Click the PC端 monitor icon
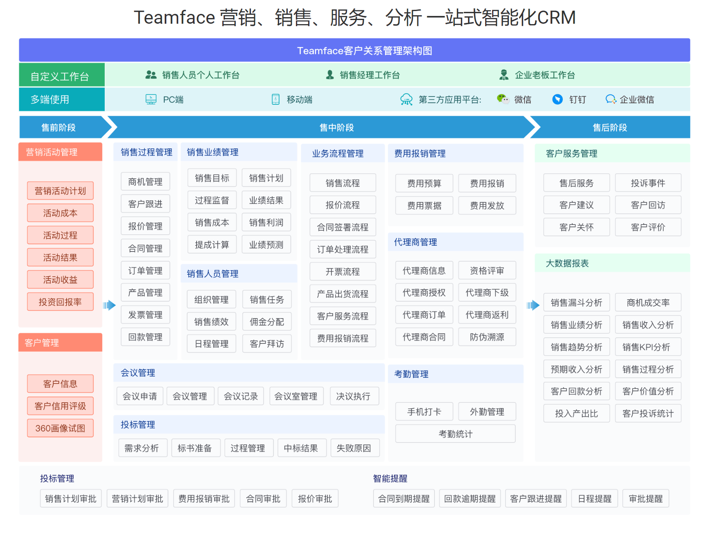The width and height of the screenshot is (714, 552). point(151,99)
